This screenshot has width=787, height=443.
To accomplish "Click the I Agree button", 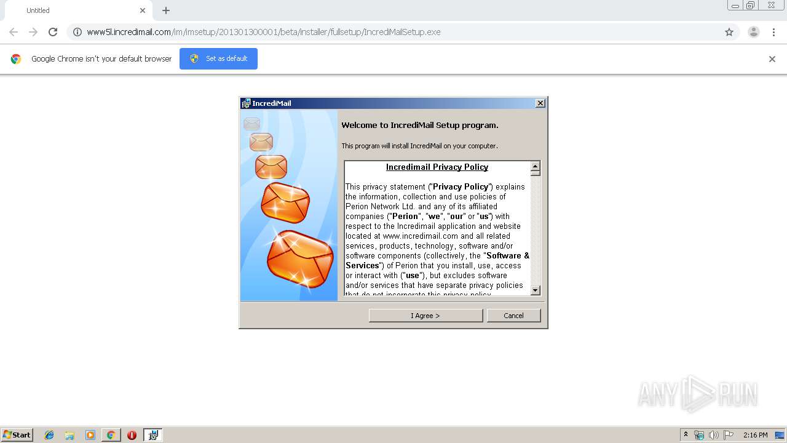I will (425, 316).
